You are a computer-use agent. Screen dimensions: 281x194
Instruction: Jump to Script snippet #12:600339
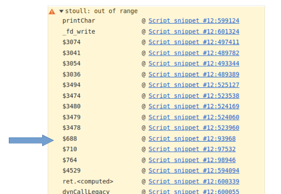tap(194, 181)
